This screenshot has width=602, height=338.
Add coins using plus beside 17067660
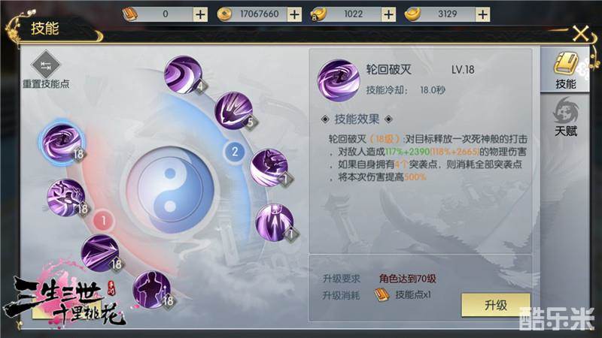tap(294, 14)
